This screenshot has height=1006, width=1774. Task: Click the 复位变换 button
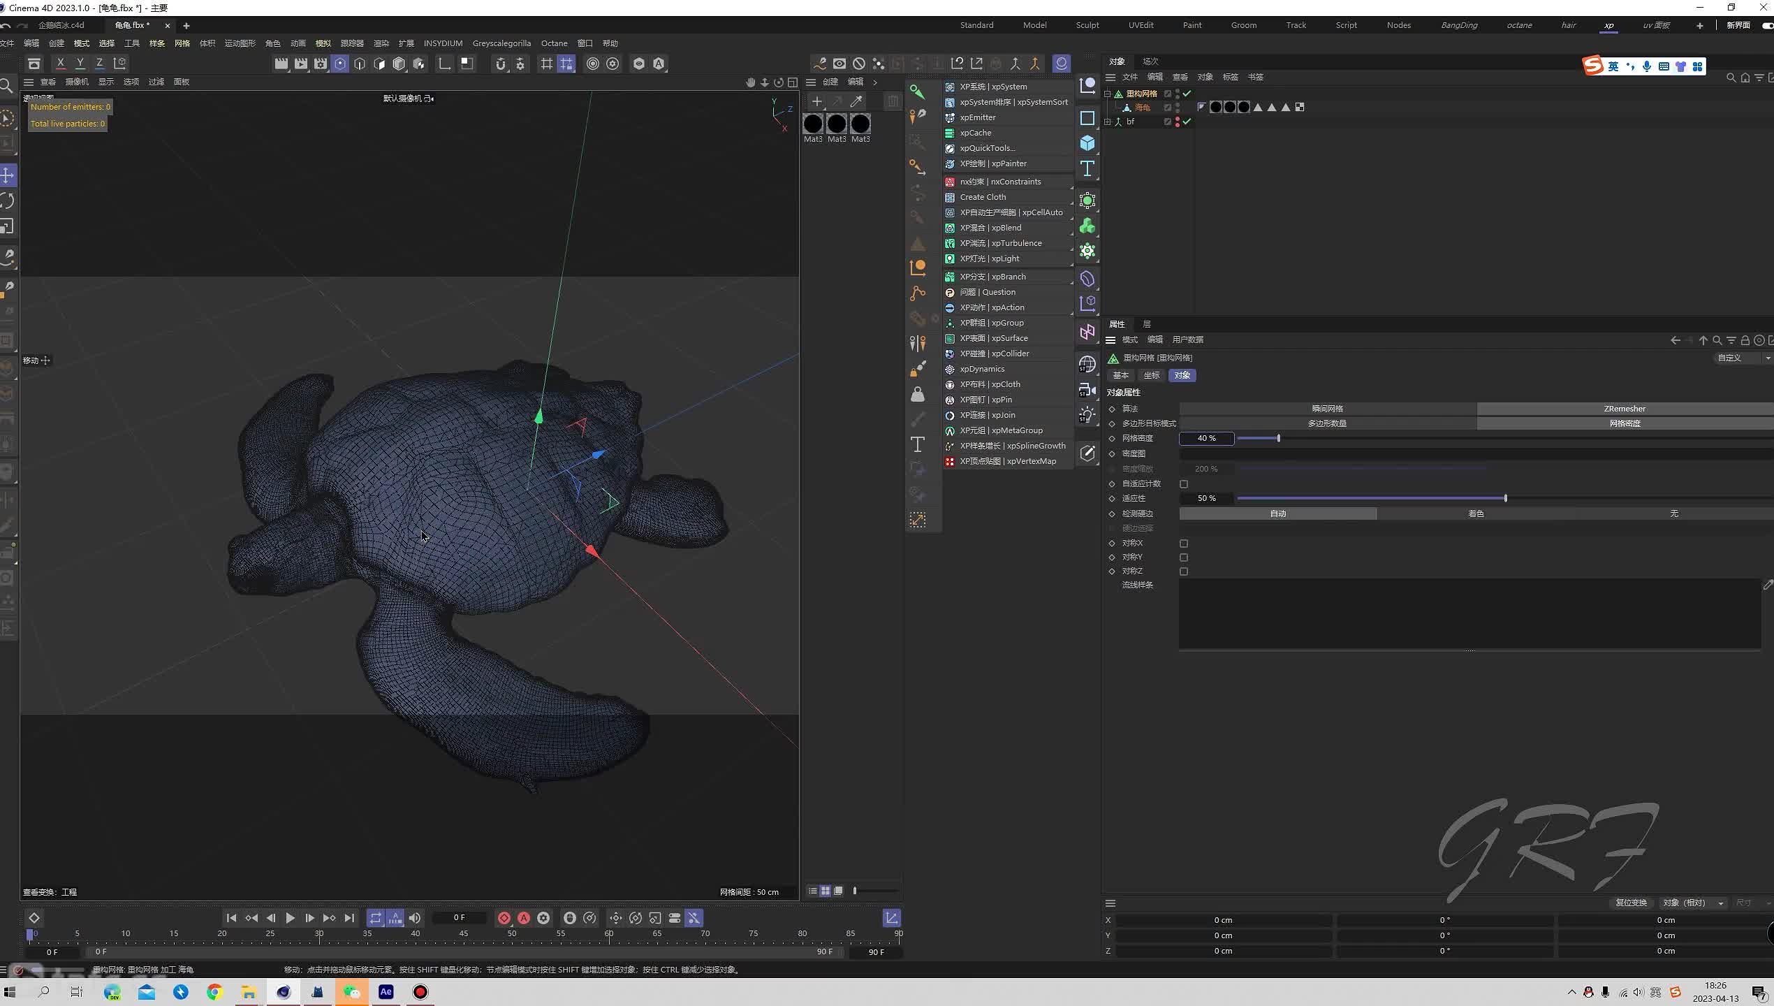(1631, 903)
